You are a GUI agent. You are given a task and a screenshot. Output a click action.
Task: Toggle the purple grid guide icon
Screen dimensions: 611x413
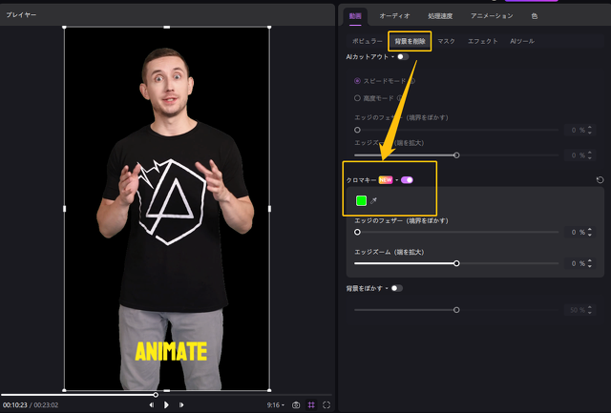click(x=311, y=404)
